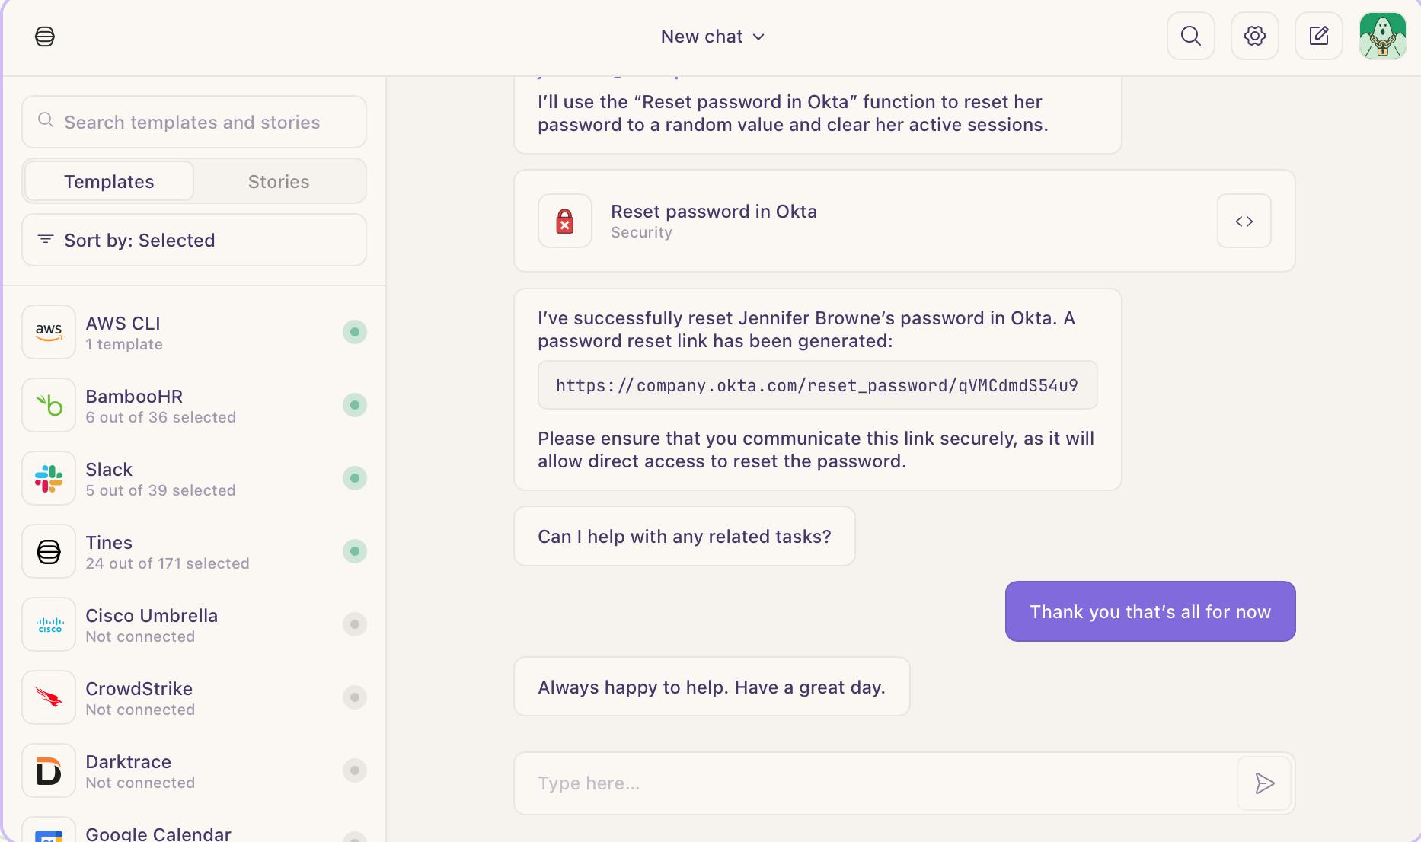Click the Darktrace logo icon
1421x842 pixels.
(x=49, y=770)
